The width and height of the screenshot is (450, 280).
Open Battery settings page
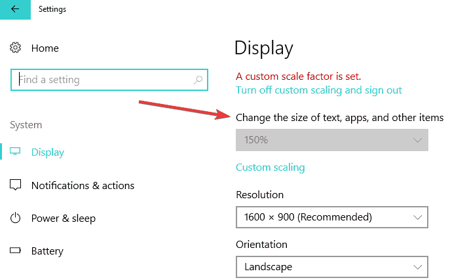coord(47,251)
